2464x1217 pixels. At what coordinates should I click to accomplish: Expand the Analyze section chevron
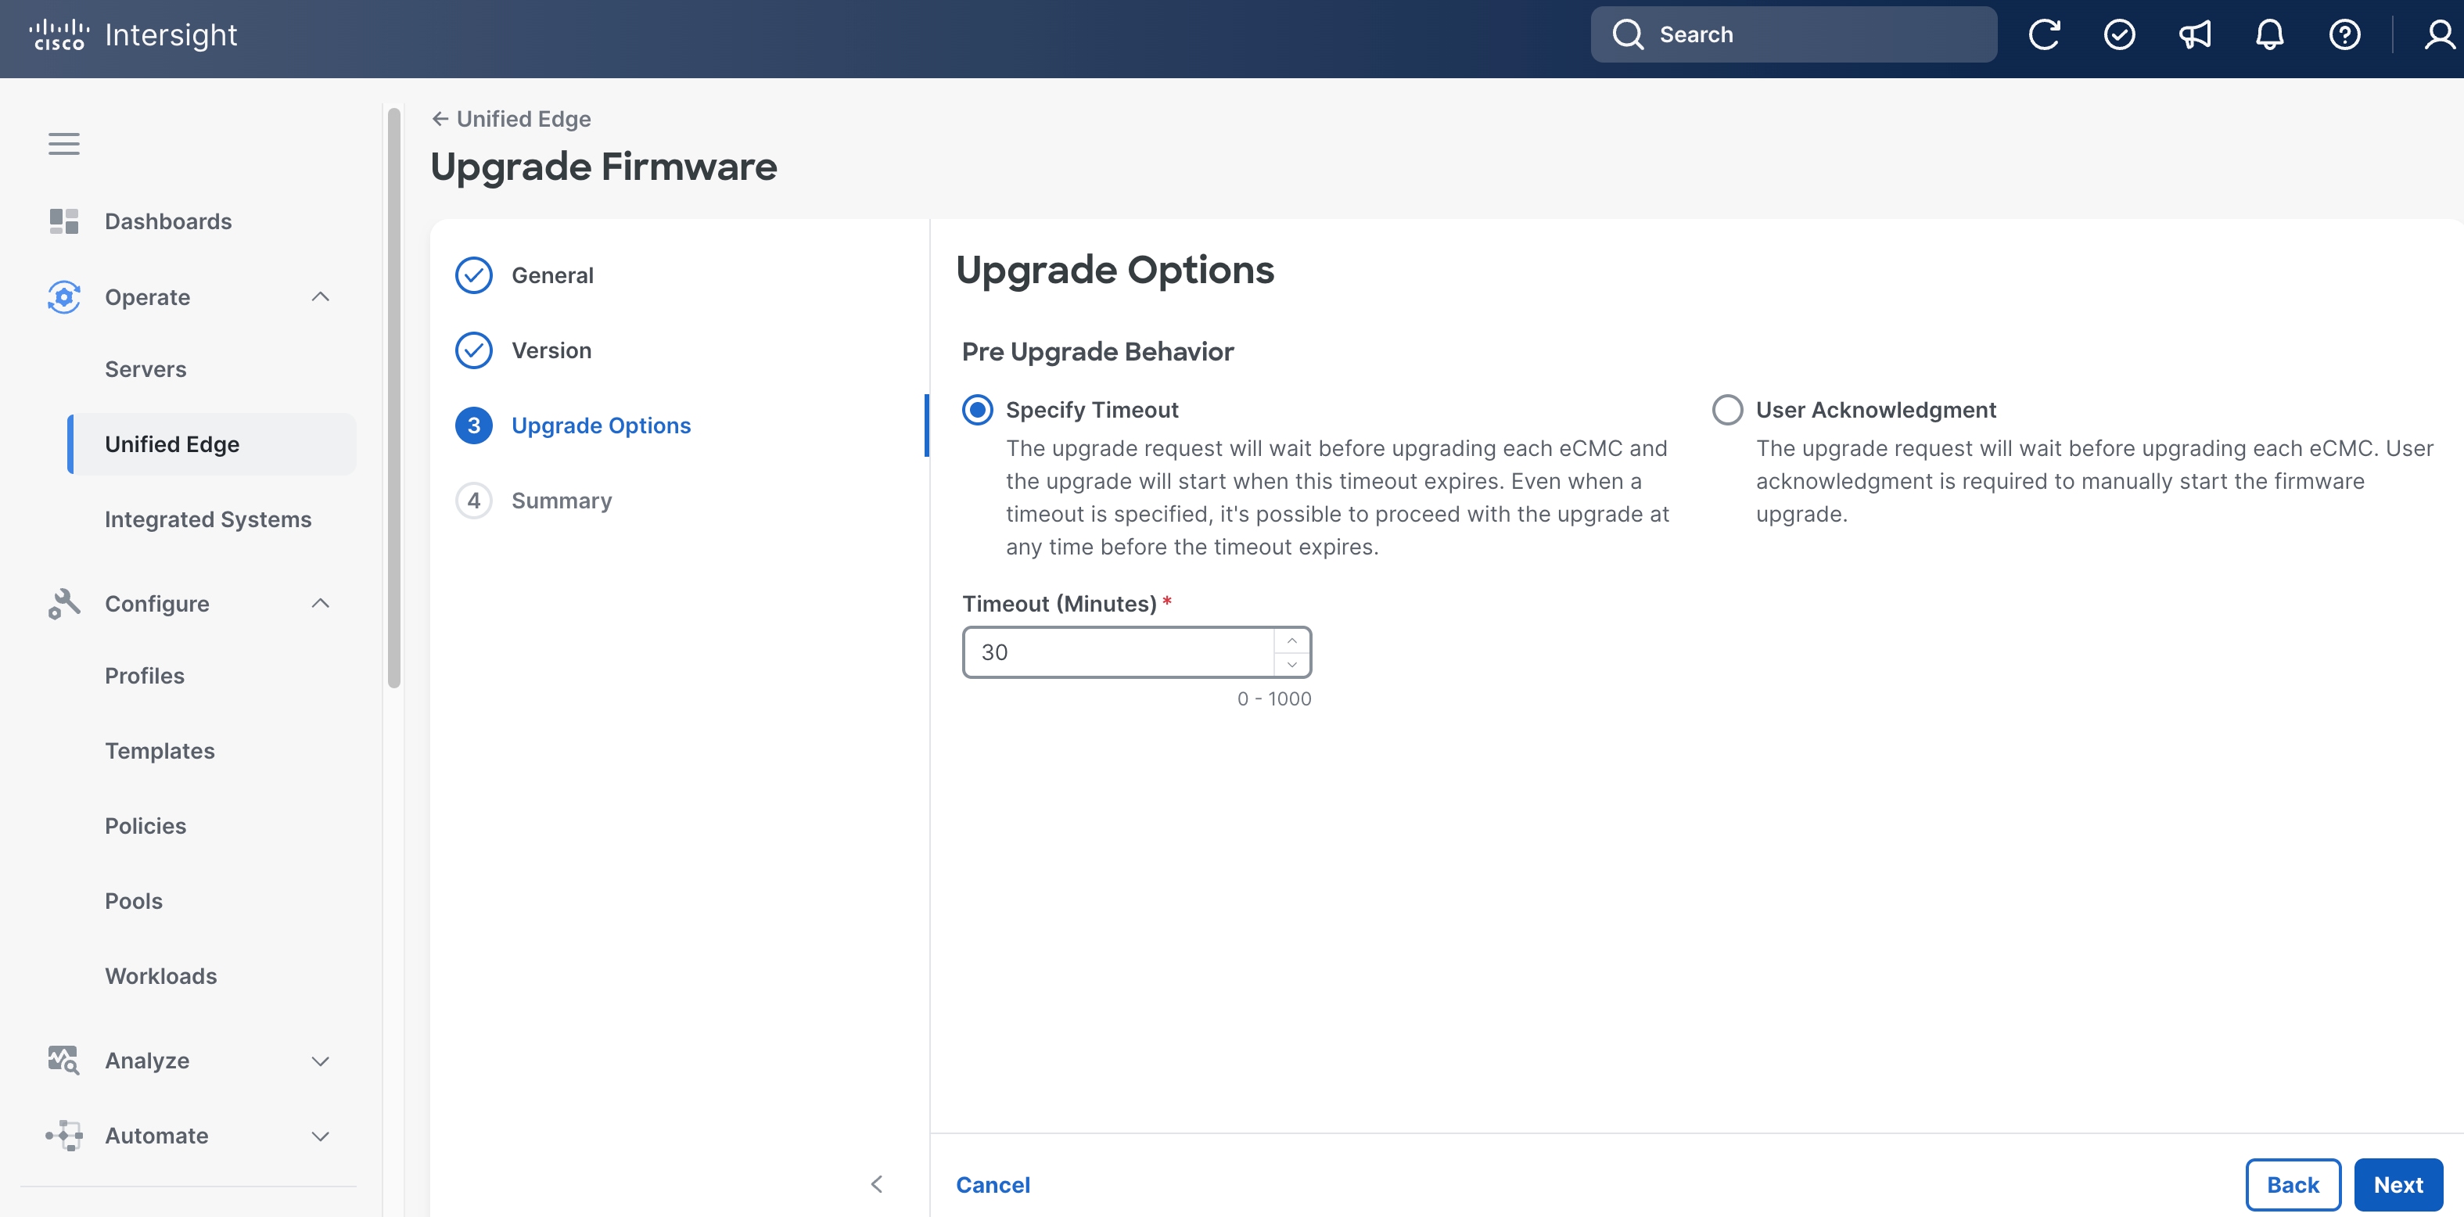tap(321, 1060)
